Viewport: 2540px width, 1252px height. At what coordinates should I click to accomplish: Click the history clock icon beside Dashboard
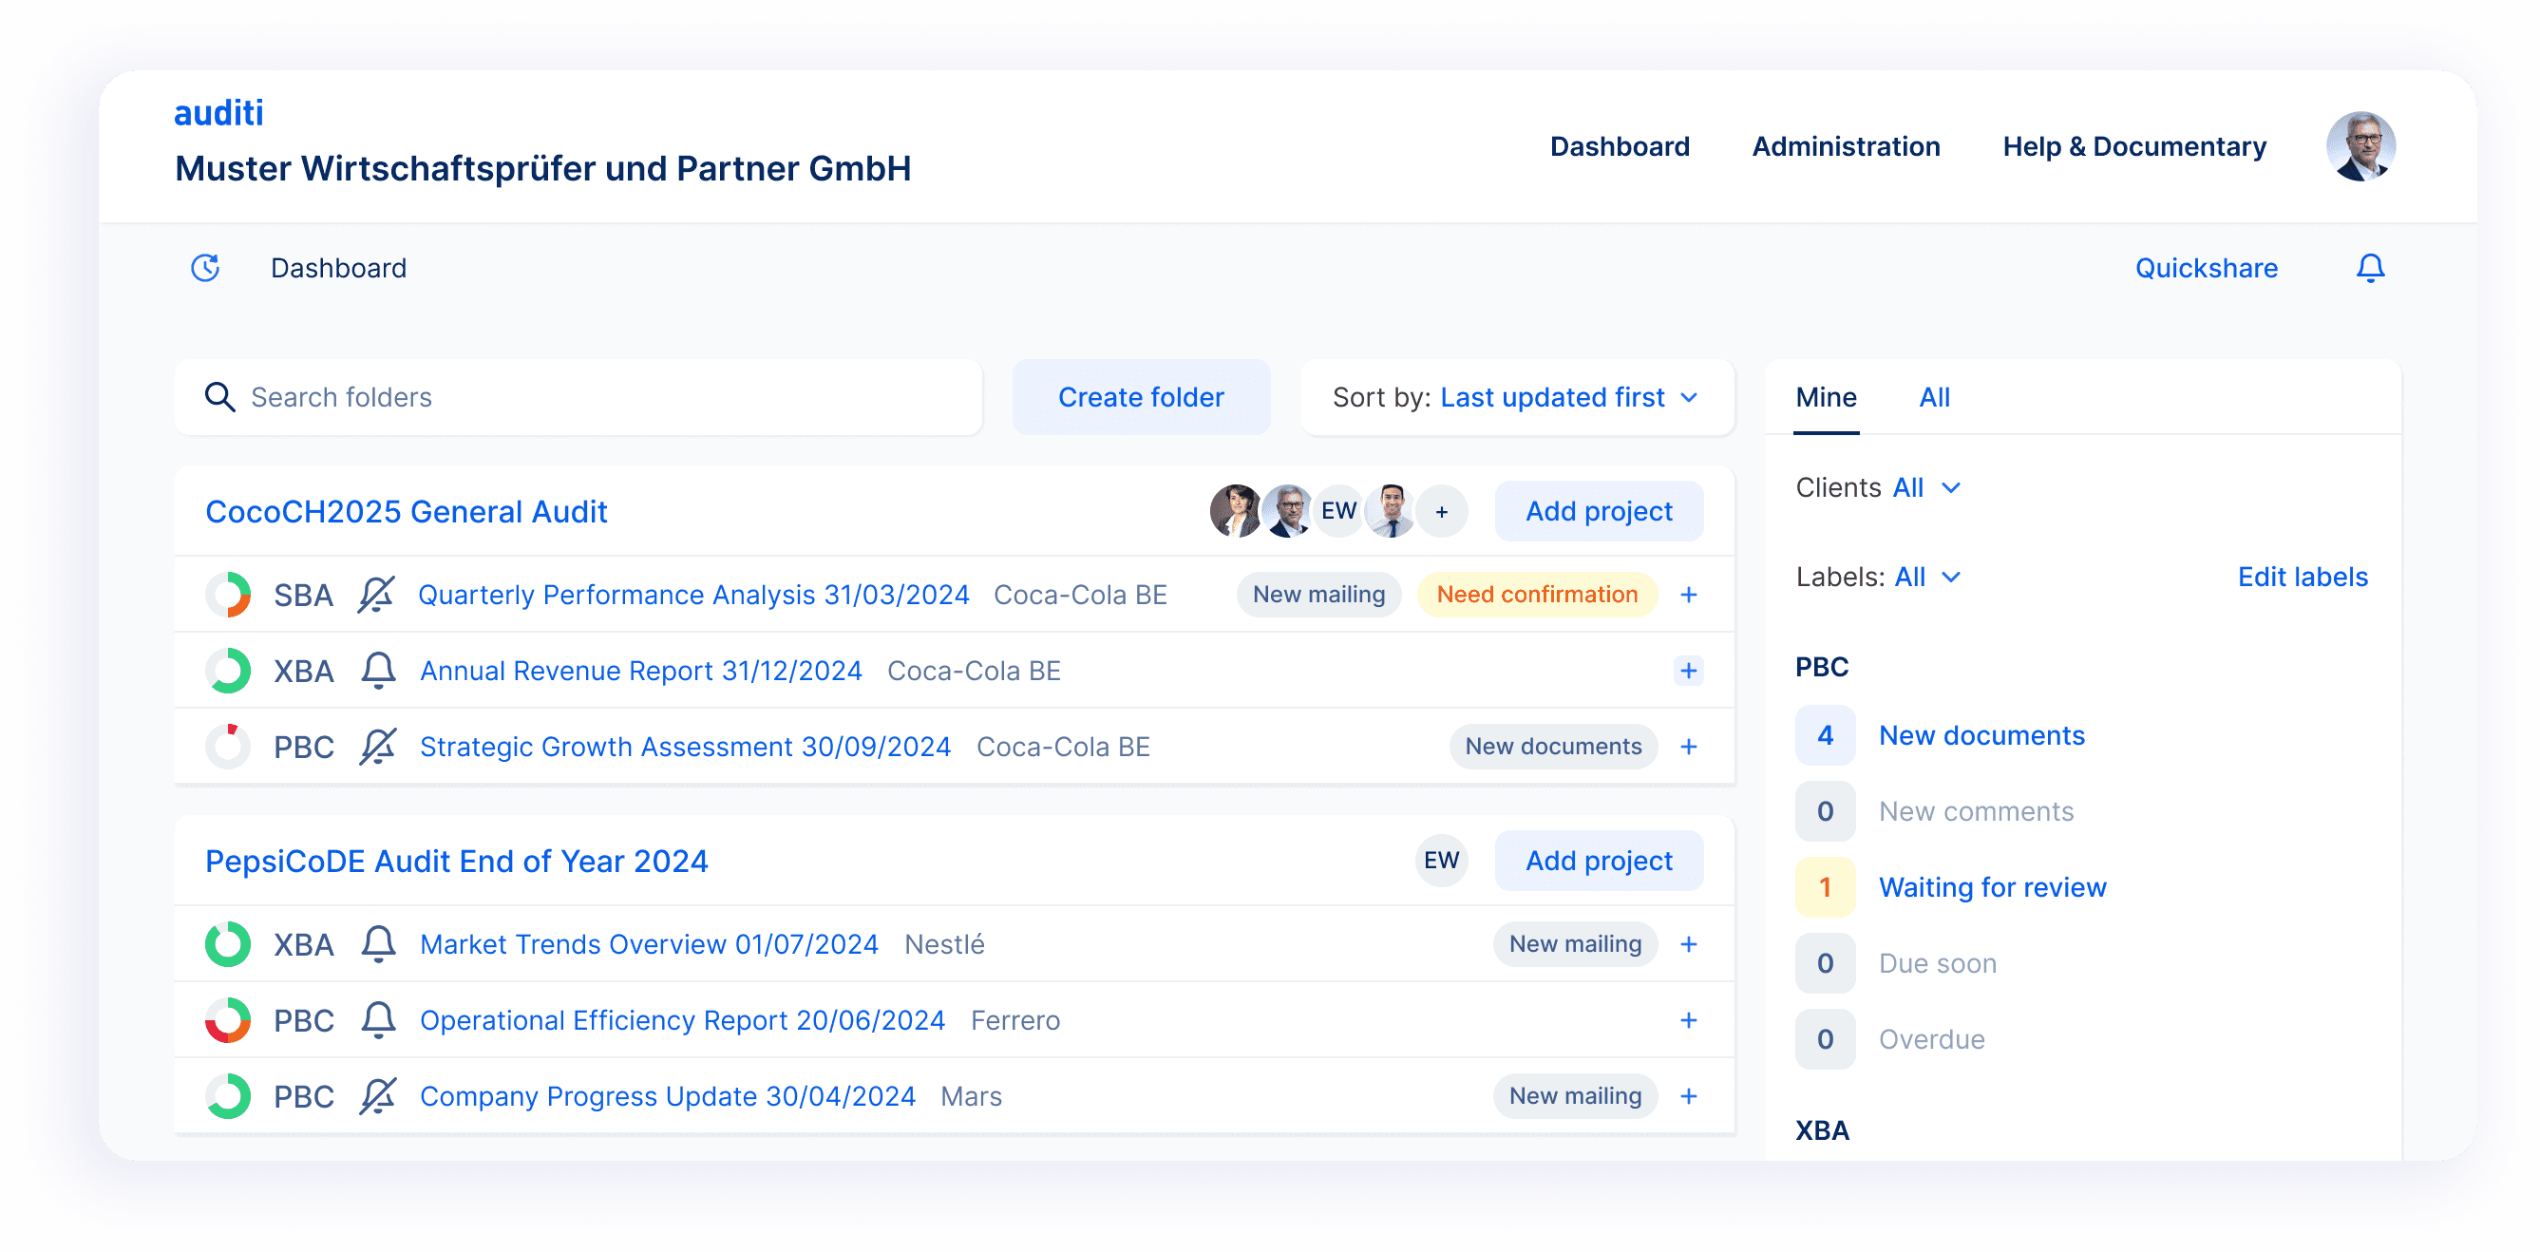coord(205,268)
